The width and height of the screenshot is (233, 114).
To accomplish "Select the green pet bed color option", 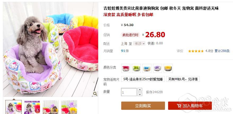I will coord(136,68).
